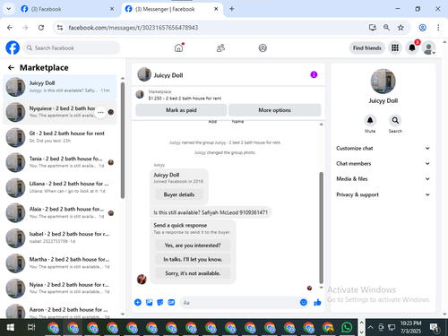Mute the Juicyy Doll conversation
The image size is (448, 336).
[x=370, y=121]
